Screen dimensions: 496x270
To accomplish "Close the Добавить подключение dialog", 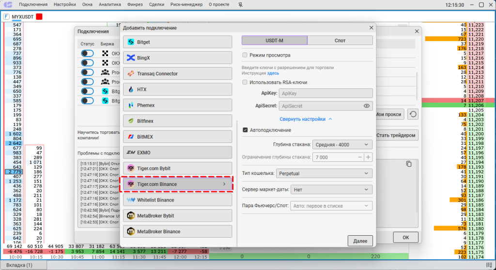I will [x=372, y=28].
